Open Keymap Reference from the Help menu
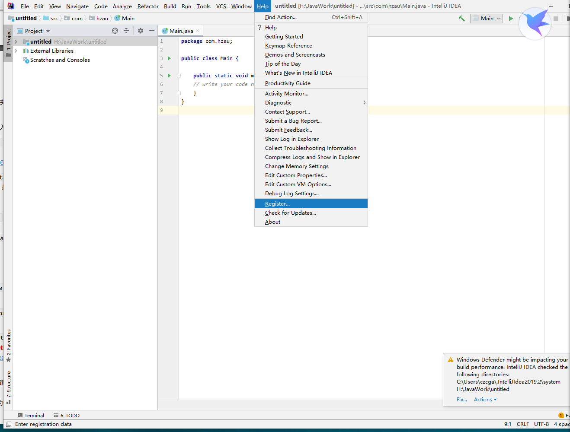570x432 pixels. click(311, 46)
